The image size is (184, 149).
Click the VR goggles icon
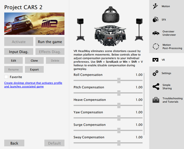(155, 60)
